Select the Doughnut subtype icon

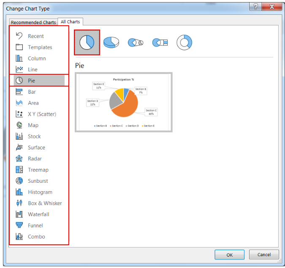(x=185, y=43)
